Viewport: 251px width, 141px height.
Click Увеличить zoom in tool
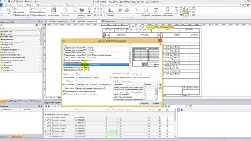[x=18, y=9]
